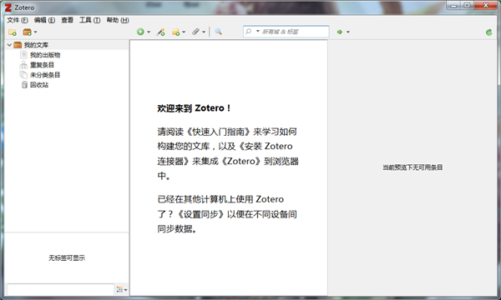The height and width of the screenshot is (300, 501).
Task: Click the 我的文库 library box icon
Action: 18,45
